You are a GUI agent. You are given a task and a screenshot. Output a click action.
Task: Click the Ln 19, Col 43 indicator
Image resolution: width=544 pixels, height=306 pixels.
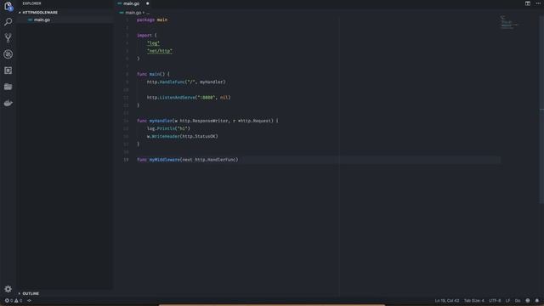[447, 300]
